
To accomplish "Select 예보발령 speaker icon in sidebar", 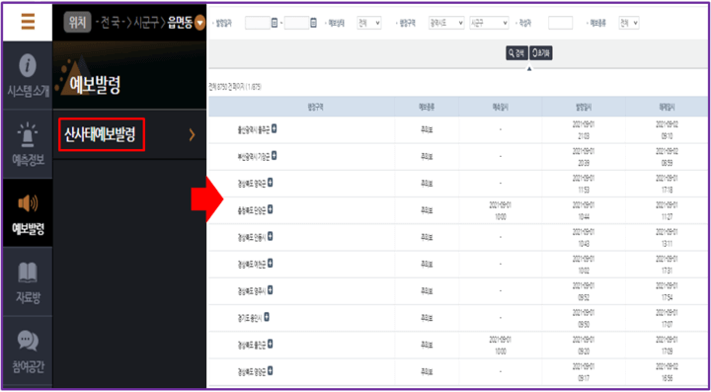I will point(28,203).
